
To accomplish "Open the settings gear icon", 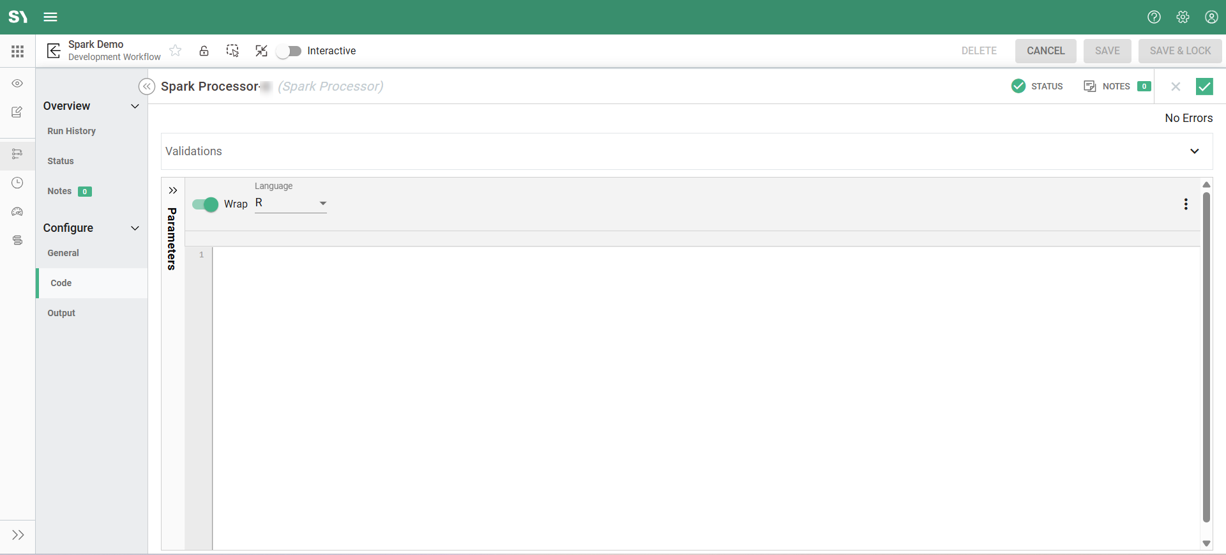I will pos(1183,17).
